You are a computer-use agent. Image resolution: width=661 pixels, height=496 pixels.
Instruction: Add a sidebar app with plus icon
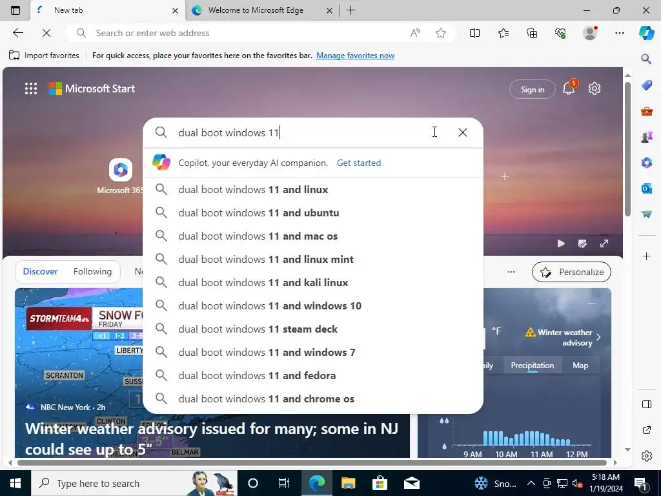pyautogui.click(x=646, y=256)
